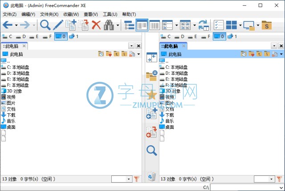Click the folder S icon in the toolbar
Image resolution: width=285 pixels, height=191 pixels.
coord(267,25)
